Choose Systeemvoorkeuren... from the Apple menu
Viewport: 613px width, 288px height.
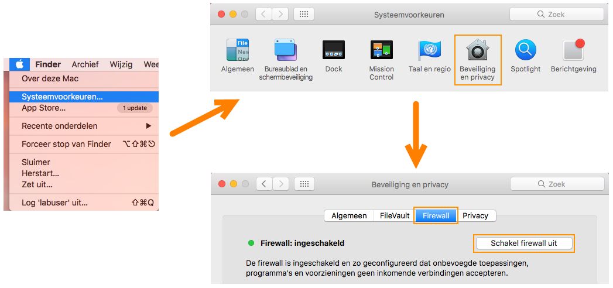(x=84, y=97)
